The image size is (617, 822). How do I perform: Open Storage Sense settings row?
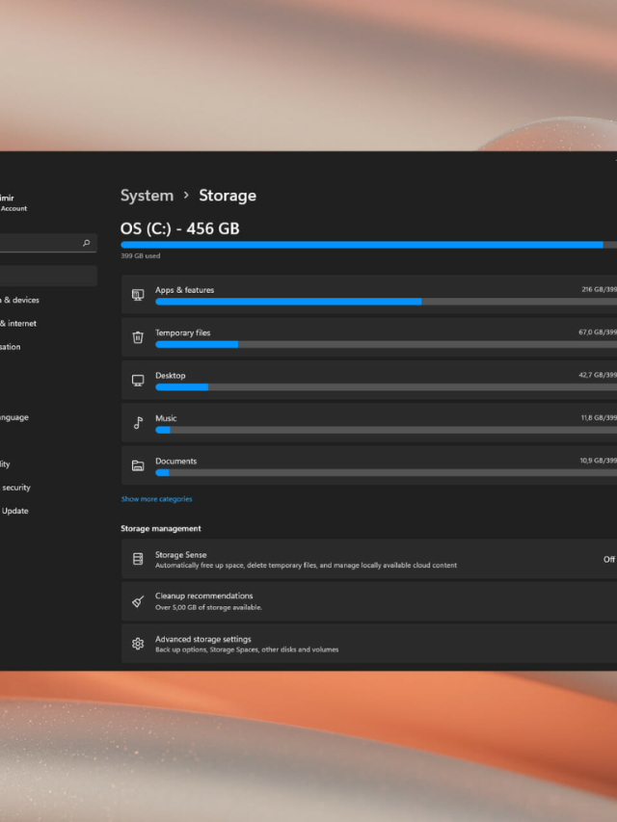coord(369,559)
